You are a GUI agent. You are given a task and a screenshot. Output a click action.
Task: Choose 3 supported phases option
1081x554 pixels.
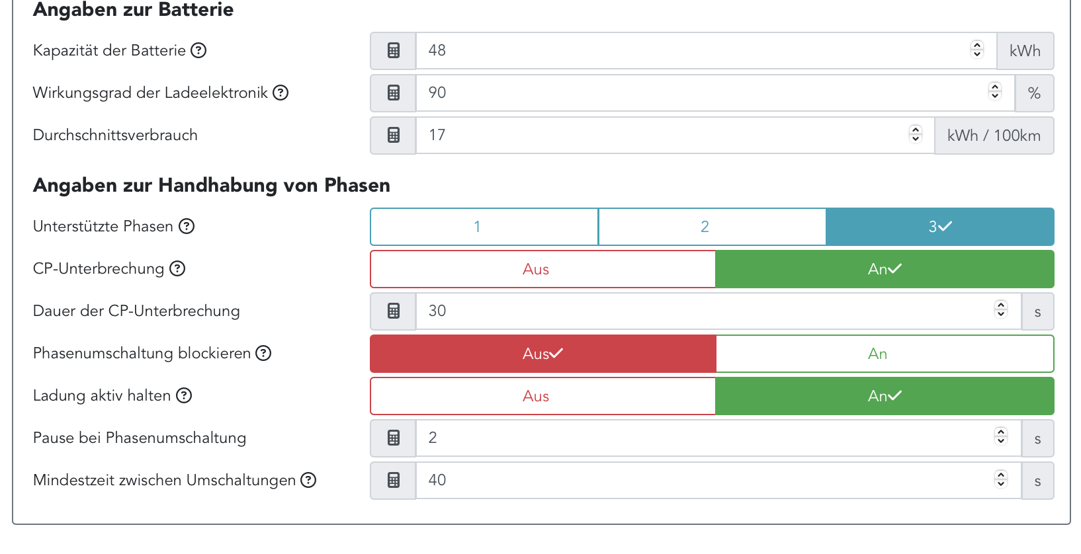[939, 227]
